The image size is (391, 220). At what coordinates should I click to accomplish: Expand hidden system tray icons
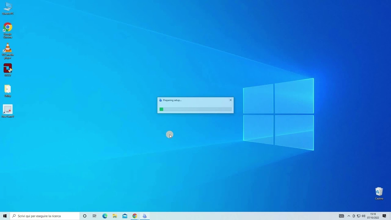point(349,216)
